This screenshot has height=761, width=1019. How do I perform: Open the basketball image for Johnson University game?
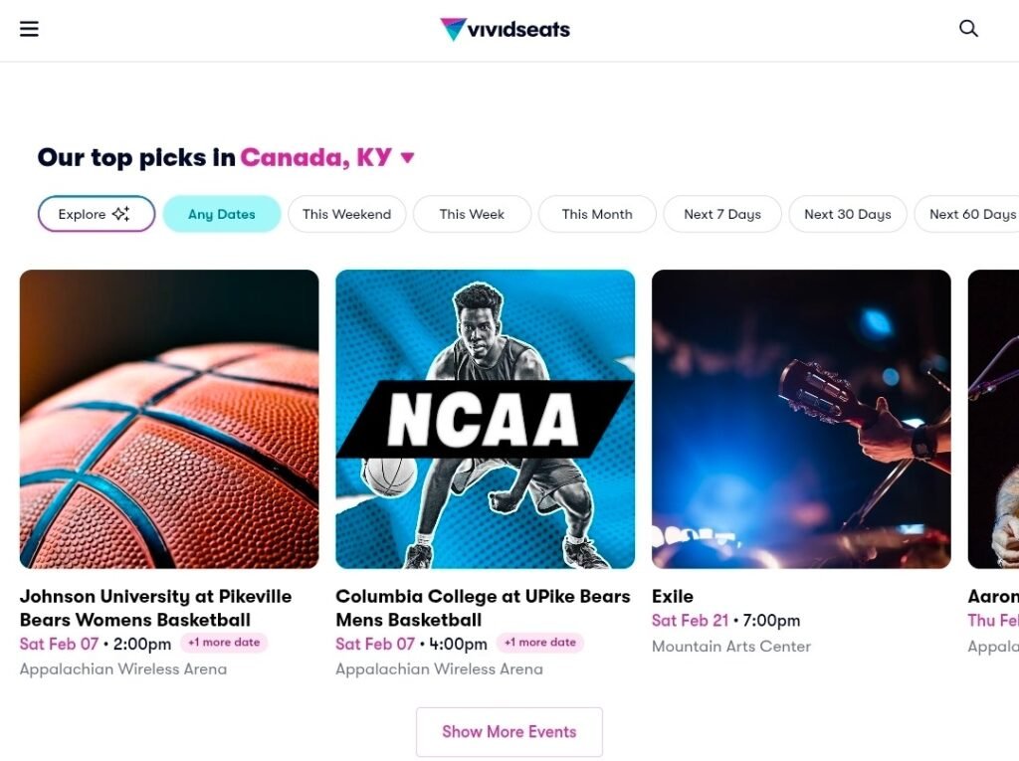[169, 419]
